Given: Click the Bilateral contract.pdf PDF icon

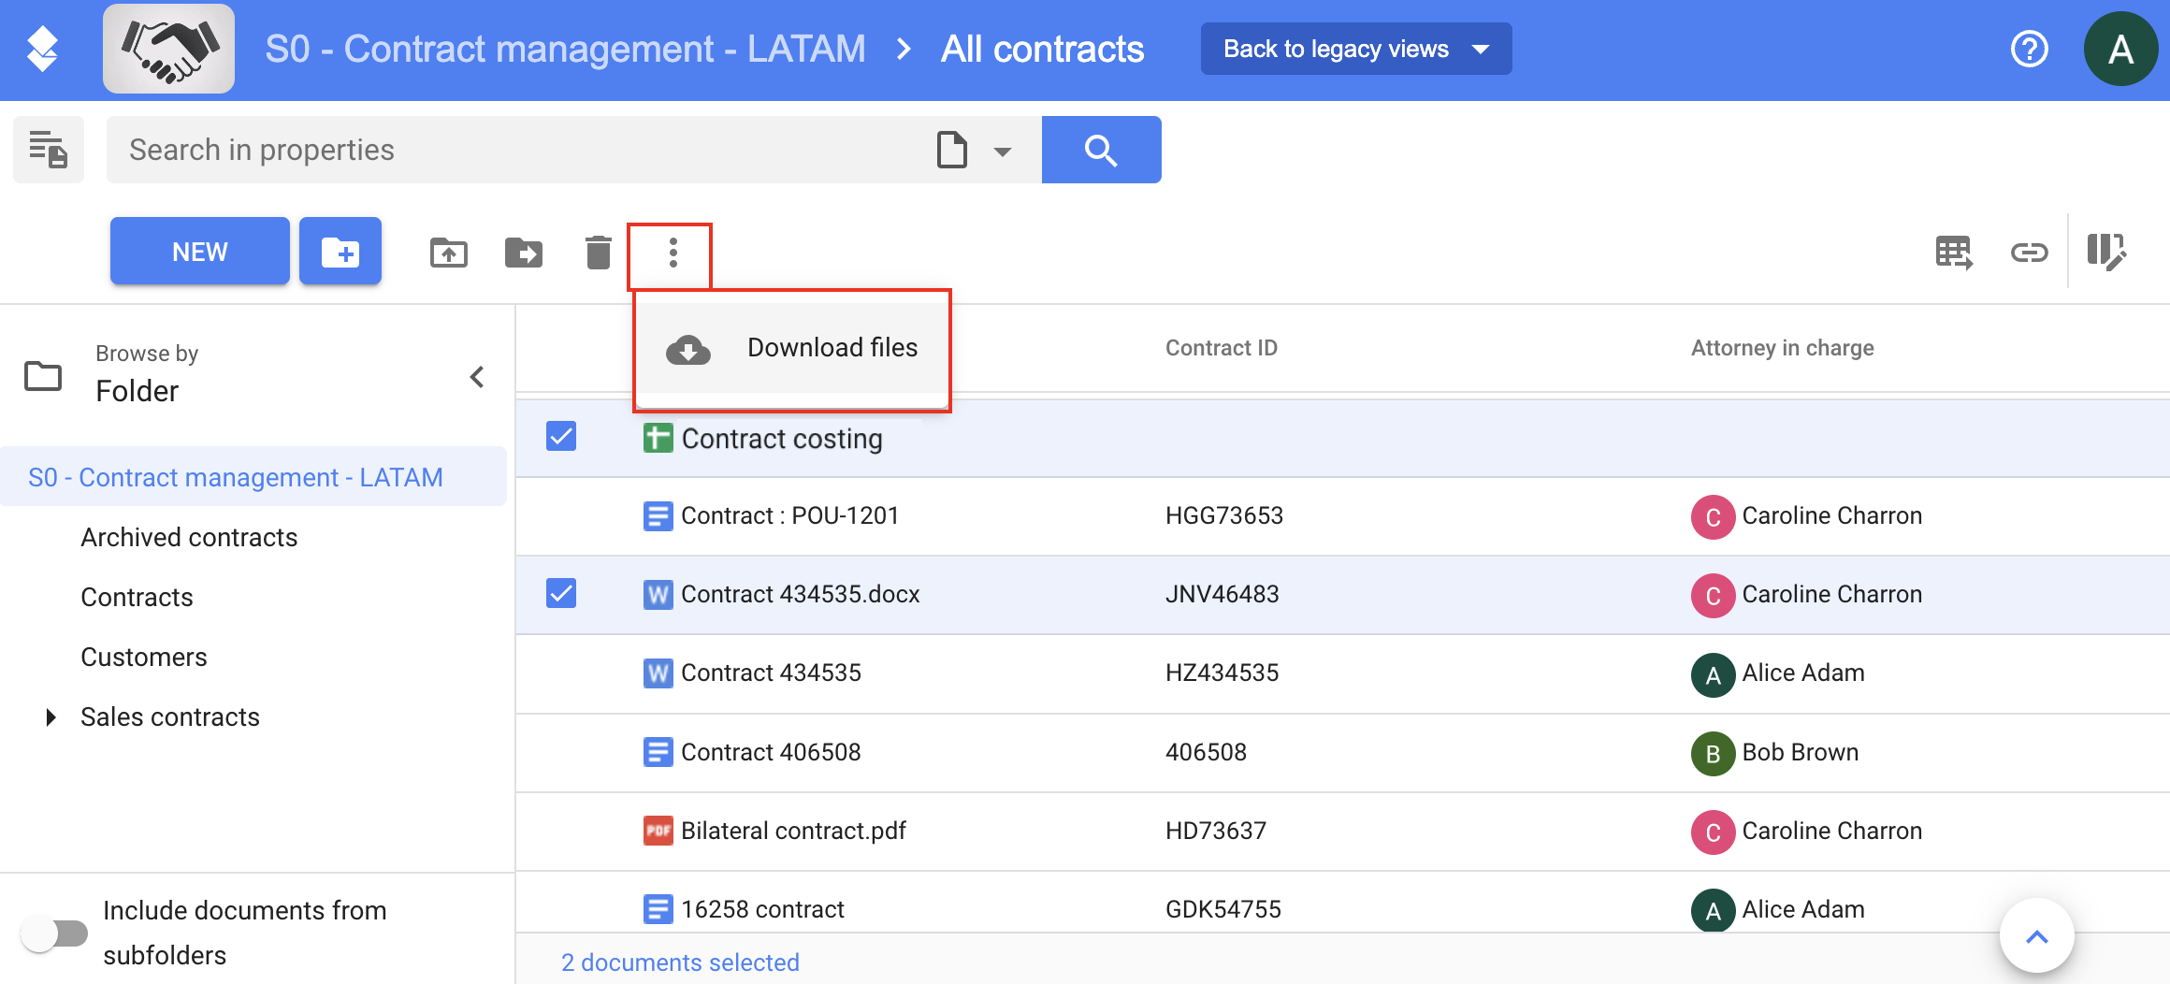Looking at the screenshot, I should (x=658, y=831).
